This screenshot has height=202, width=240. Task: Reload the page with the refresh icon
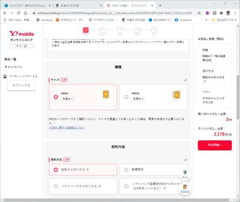[x=18, y=13]
